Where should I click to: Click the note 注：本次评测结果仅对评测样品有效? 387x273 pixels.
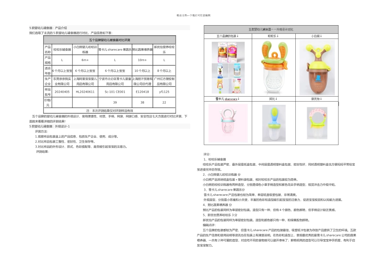point(110,111)
